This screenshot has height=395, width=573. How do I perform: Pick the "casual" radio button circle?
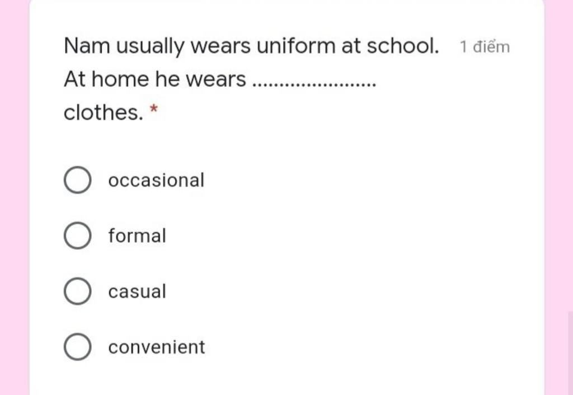click(77, 291)
